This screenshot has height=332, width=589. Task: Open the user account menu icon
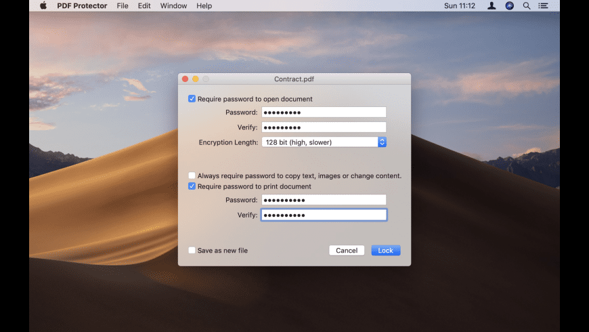492,5
